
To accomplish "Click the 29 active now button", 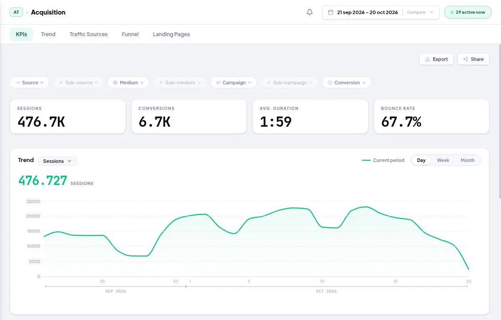I will [x=467, y=12].
